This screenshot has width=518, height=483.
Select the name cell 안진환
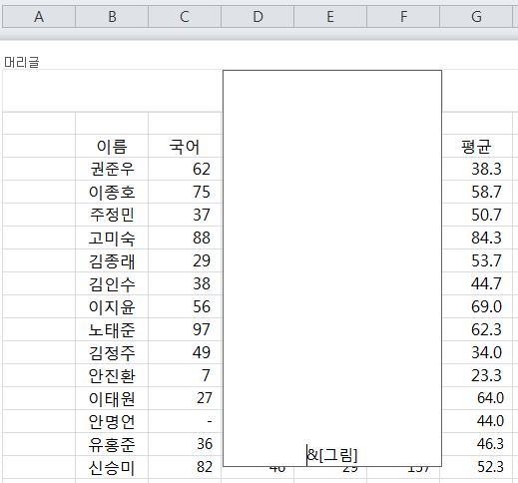pos(112,375)
